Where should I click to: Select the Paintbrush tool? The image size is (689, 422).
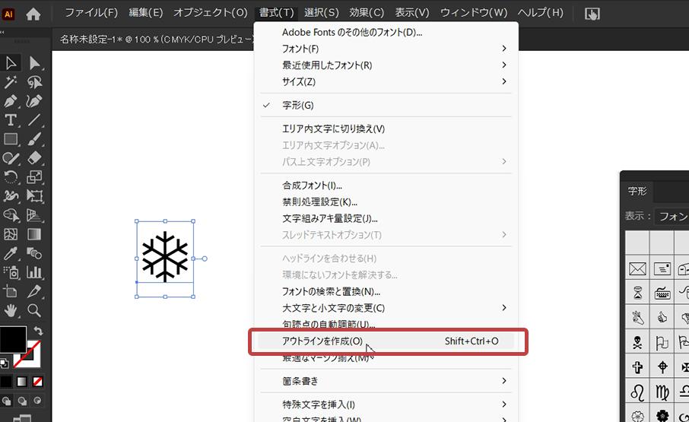tap(34, 139)
